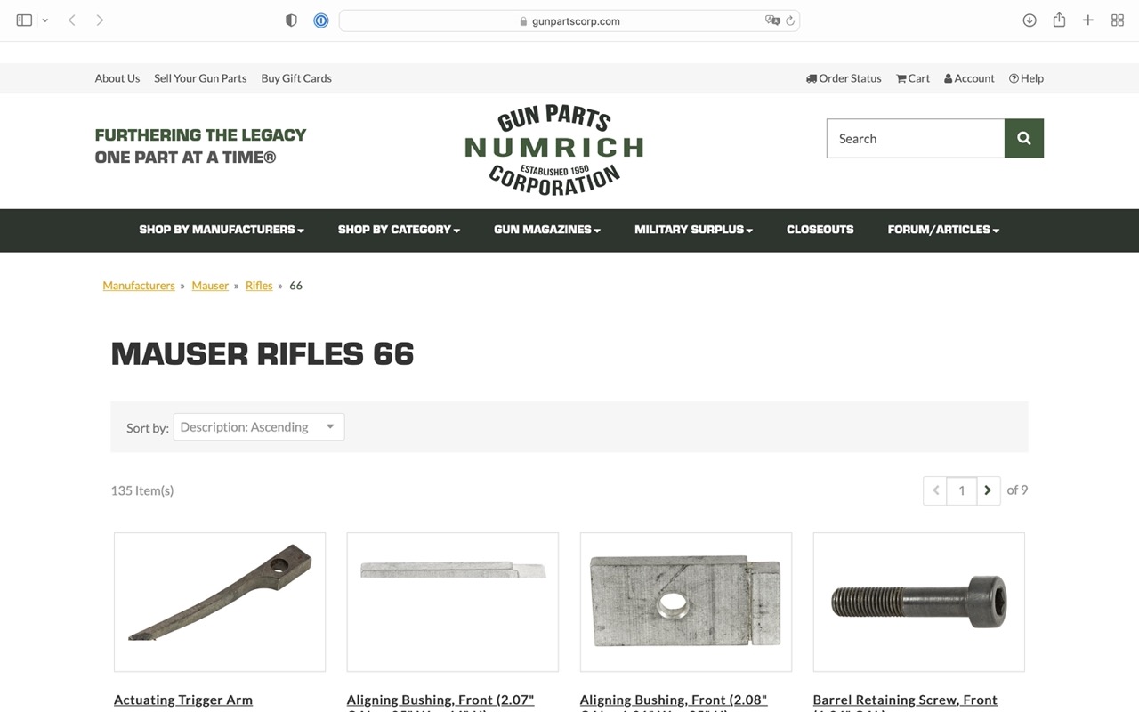Open the Closeouts nav item
This screenshot has width=1139, height=712.
click(x=820, y=230)
